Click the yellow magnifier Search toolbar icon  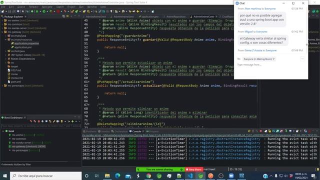(88, 11)
